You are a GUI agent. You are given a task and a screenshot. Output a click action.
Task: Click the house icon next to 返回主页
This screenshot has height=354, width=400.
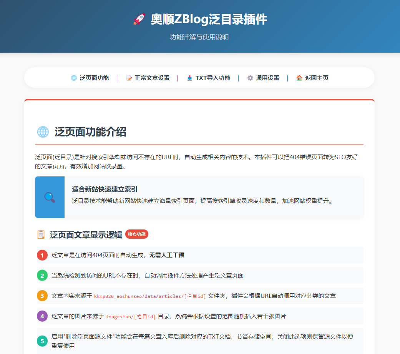299,78
